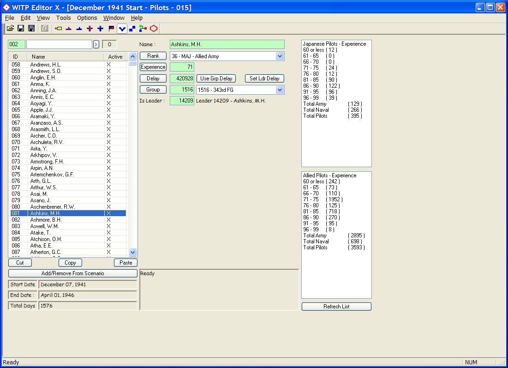Sort by the Name column header
The height and width of the screenshot is (368, 508).
tap(66, 57)
